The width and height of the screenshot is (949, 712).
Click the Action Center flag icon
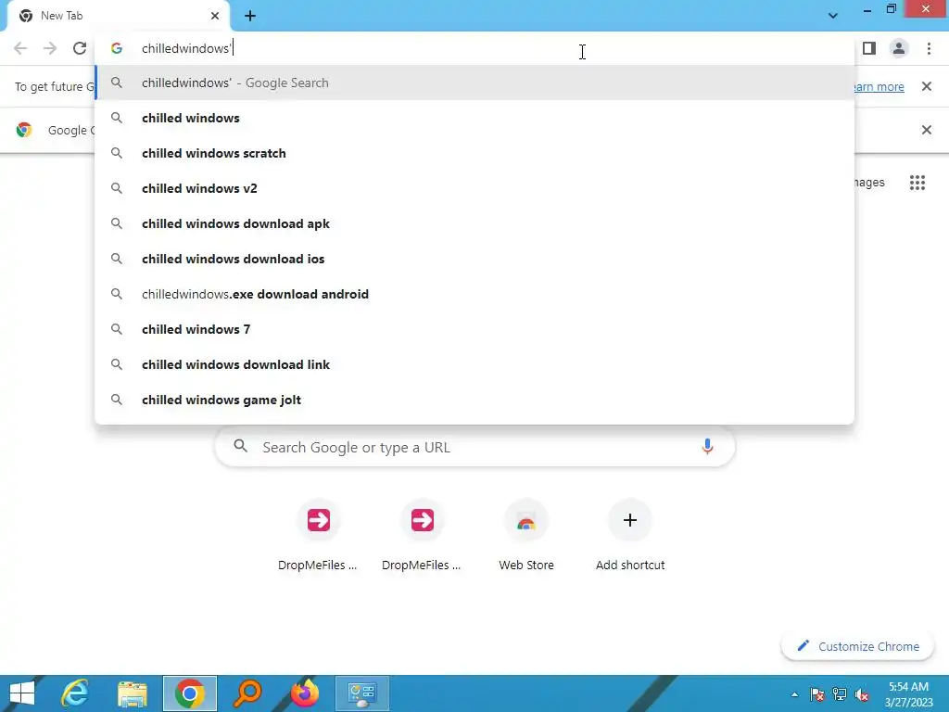click(817, 694)
